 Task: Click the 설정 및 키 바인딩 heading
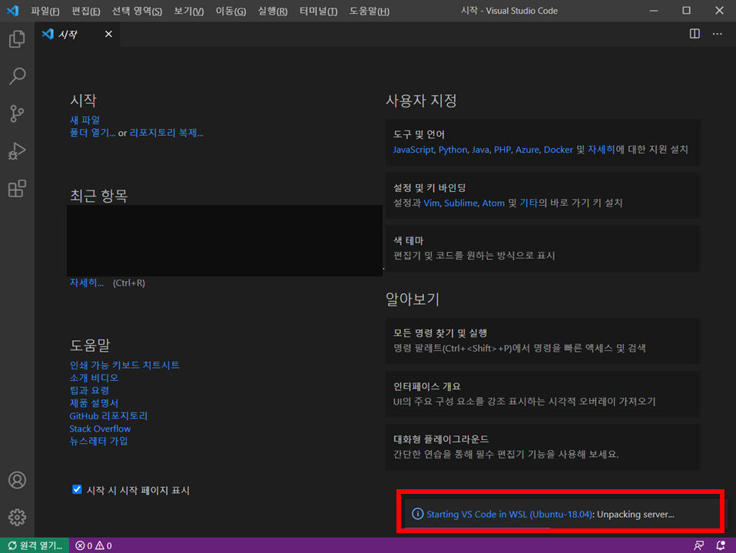(429, 187)
